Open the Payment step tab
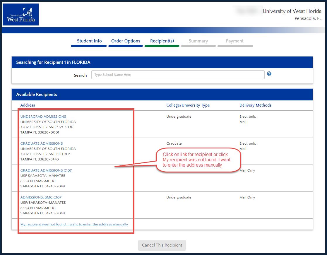Image resolution: width=327 pixels, height=255 pixels. tap(234, 41)
